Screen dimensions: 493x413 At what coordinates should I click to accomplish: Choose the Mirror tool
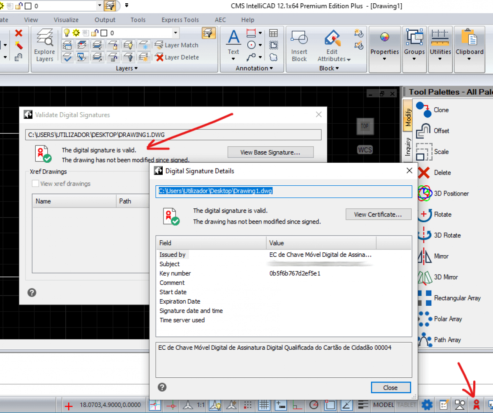point(441,256)
